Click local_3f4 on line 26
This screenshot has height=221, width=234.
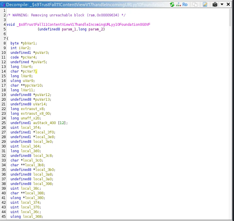30,128
